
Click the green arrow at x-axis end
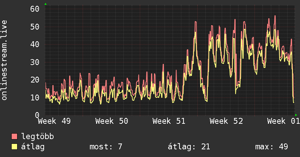(296, 115)
